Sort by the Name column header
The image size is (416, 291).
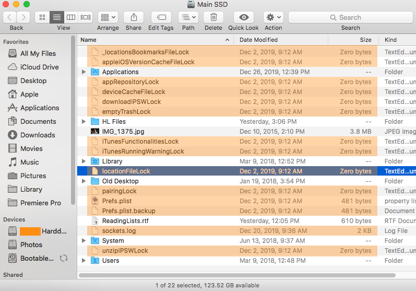pyautogui.click(x=155, y=40)
